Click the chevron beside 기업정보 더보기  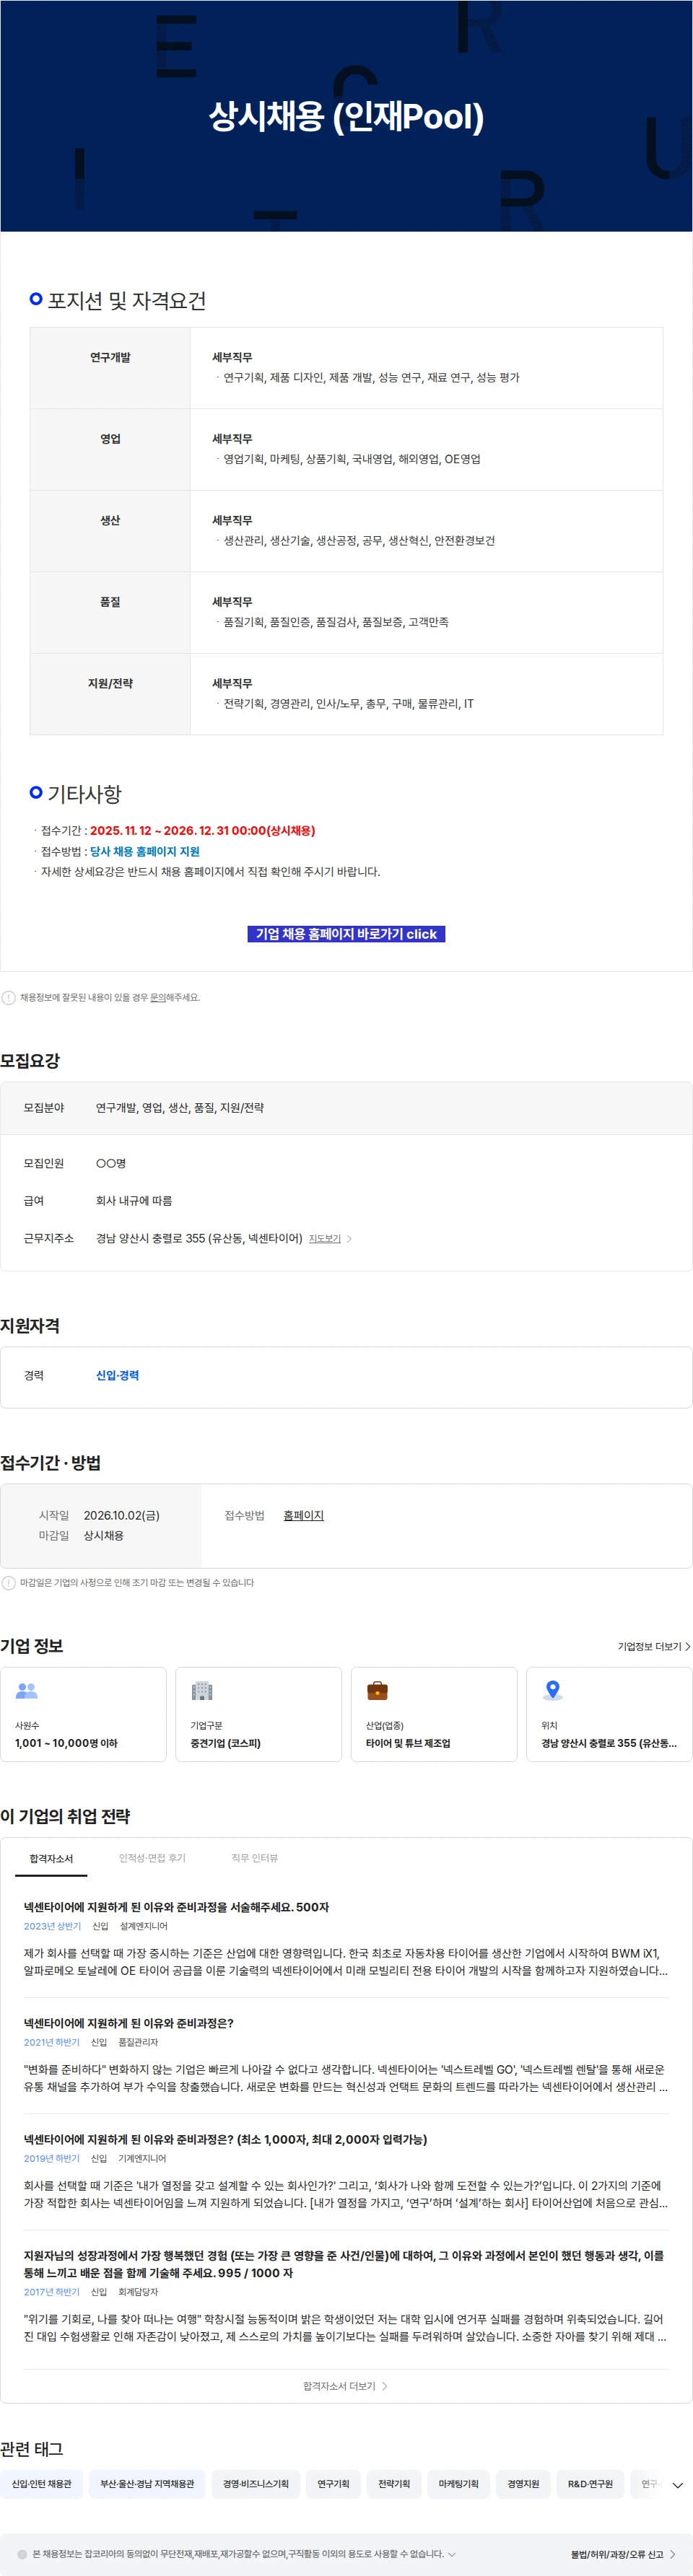coord(687,1646)
